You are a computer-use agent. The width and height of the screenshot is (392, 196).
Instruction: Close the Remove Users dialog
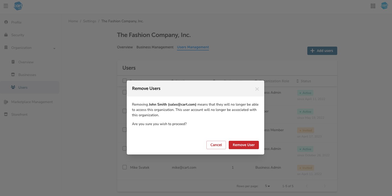[x=257, y=89]
